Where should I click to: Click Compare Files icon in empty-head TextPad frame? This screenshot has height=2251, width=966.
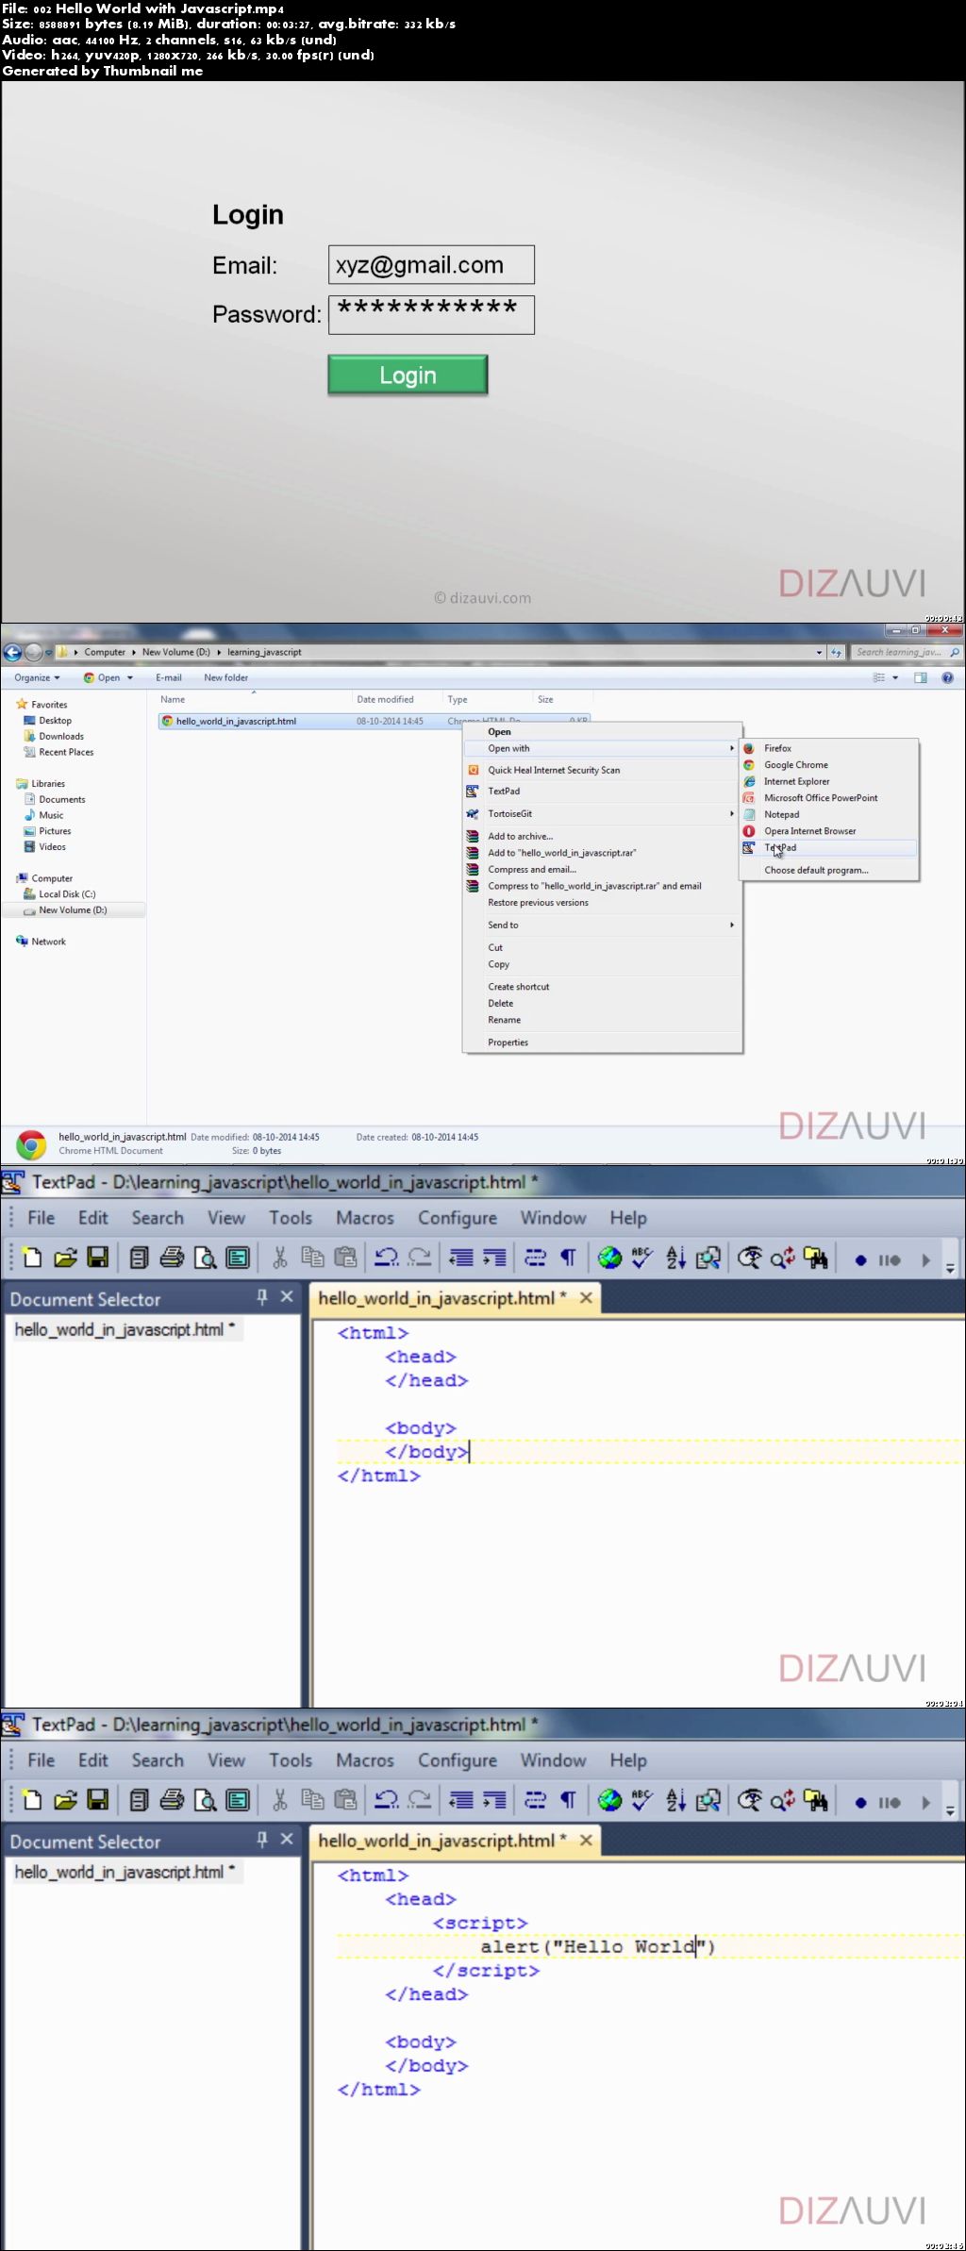coord(708,1258)
